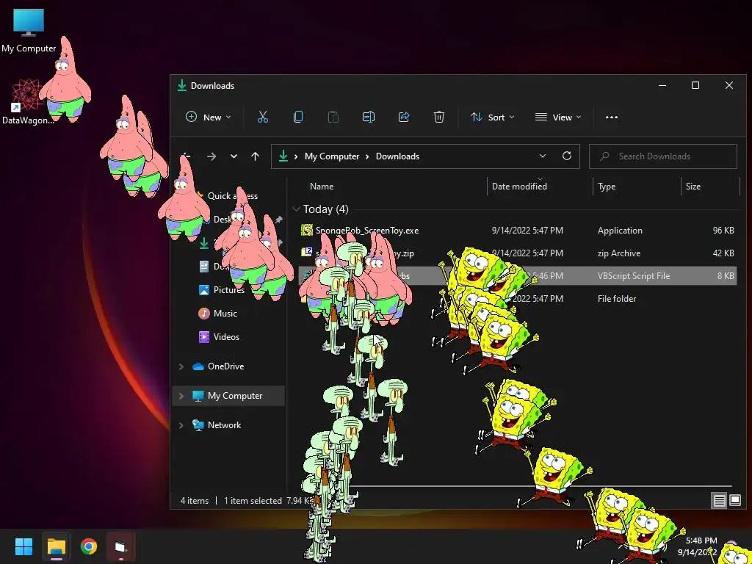Expand My Computer tree node

181,396
